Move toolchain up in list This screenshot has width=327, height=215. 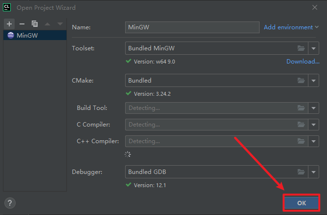pos(47,24)
